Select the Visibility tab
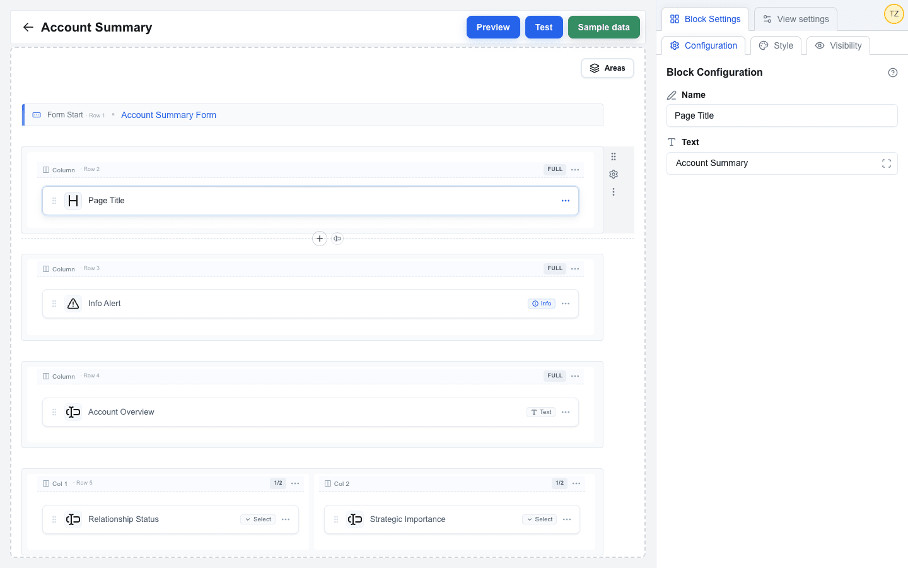The height and width of the screenshot is (568, 908). (x=838, y=45)
